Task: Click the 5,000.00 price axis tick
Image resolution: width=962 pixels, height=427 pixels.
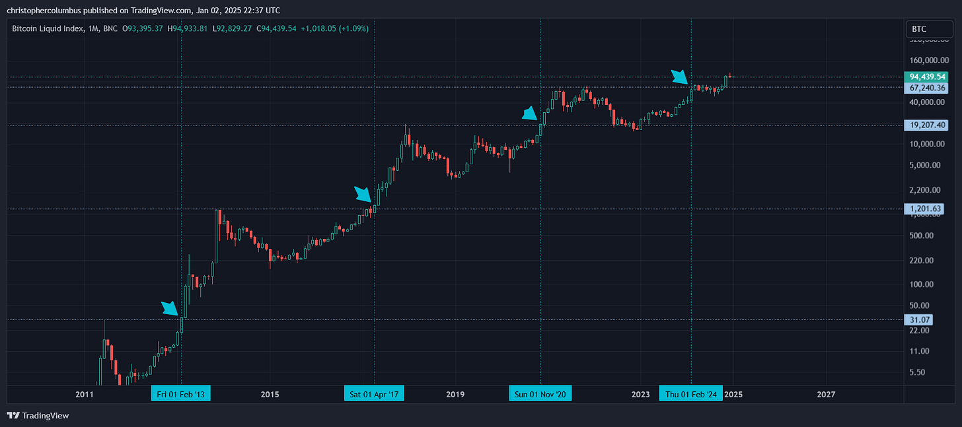Action: (926, 165)
